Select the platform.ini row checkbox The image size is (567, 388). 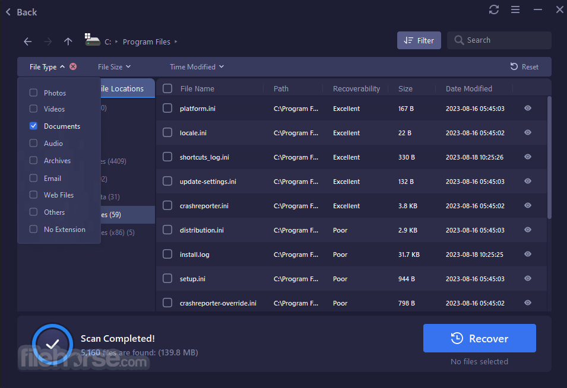(x=167, y=108)
